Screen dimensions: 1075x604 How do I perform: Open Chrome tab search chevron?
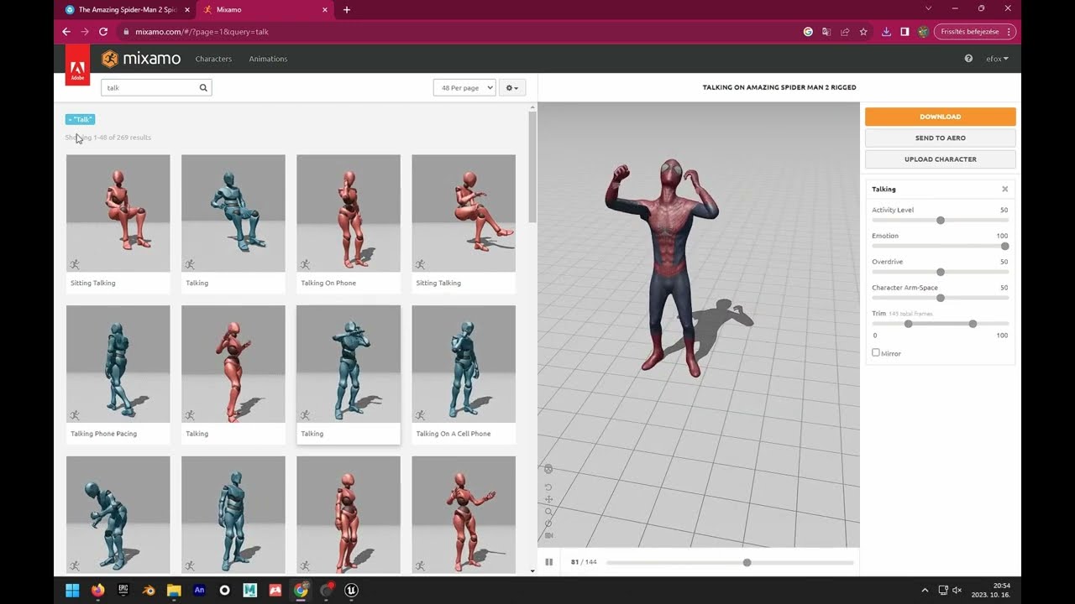(928, 8)
